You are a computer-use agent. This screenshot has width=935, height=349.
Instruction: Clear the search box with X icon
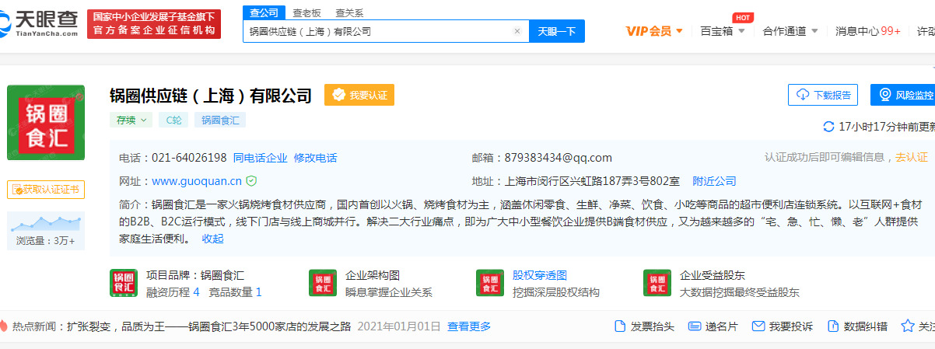pyautogui.click(x=517, y=31)
